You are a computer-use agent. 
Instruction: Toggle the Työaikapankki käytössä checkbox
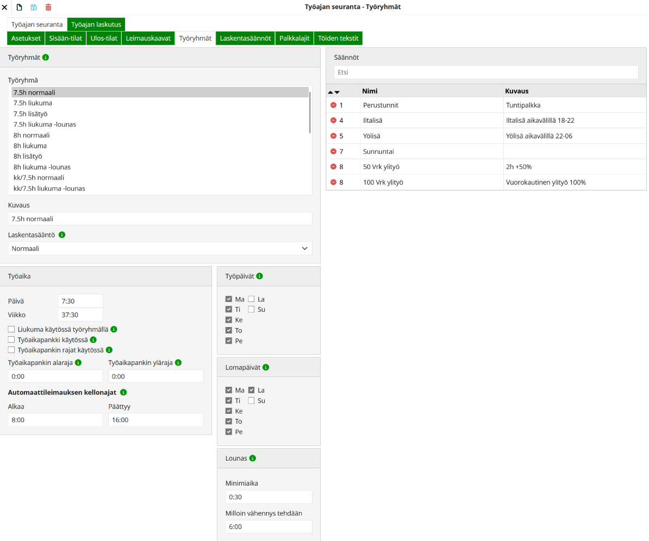click(11, 339)
